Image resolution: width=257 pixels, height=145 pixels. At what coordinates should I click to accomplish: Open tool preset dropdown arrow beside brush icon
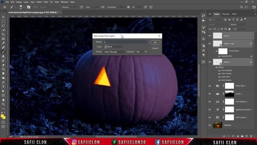[x=15, y=7]
